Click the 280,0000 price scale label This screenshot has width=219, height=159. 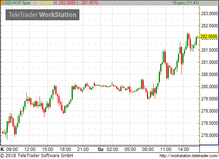209,87
